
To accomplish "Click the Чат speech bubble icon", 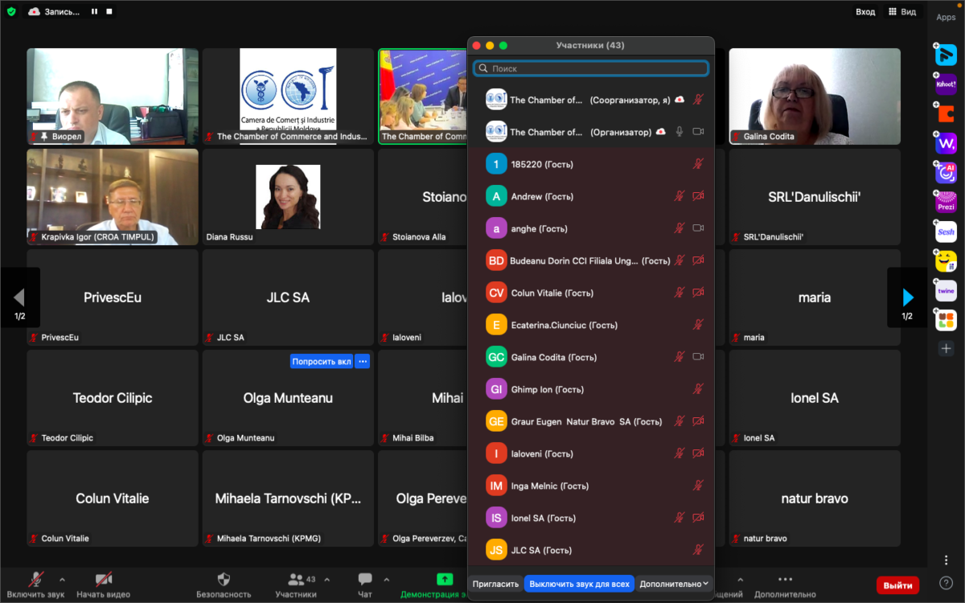I will [365, 579].
